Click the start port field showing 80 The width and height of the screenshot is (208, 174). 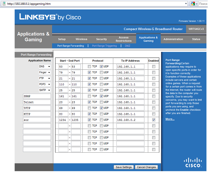pos(63,114)
